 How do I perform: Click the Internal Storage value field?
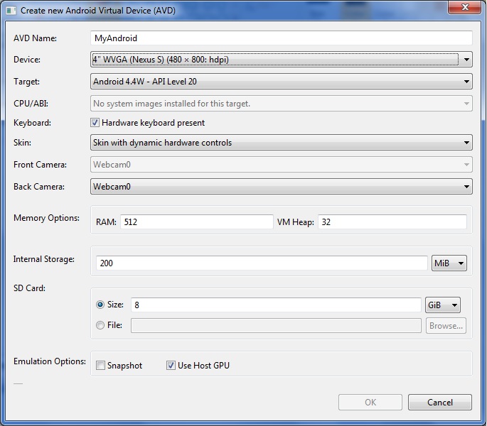(x=262, y=263)
